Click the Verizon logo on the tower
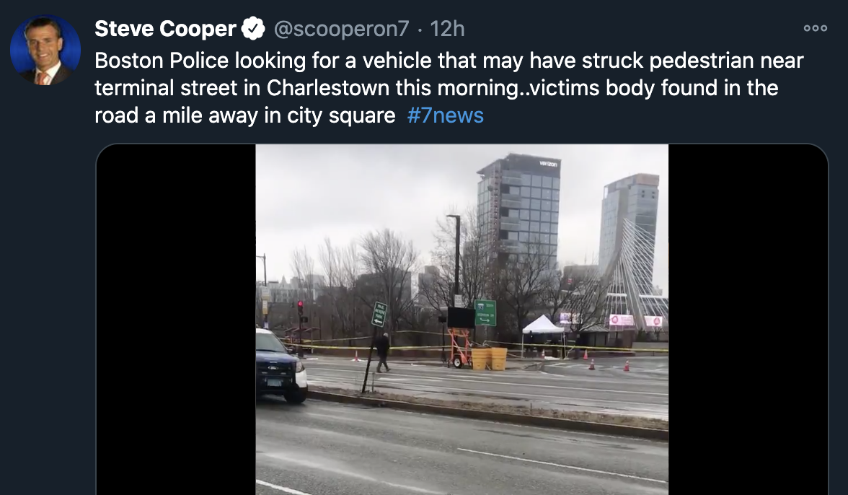The width and height of the screenshot is (848, 495). (548, 163)
